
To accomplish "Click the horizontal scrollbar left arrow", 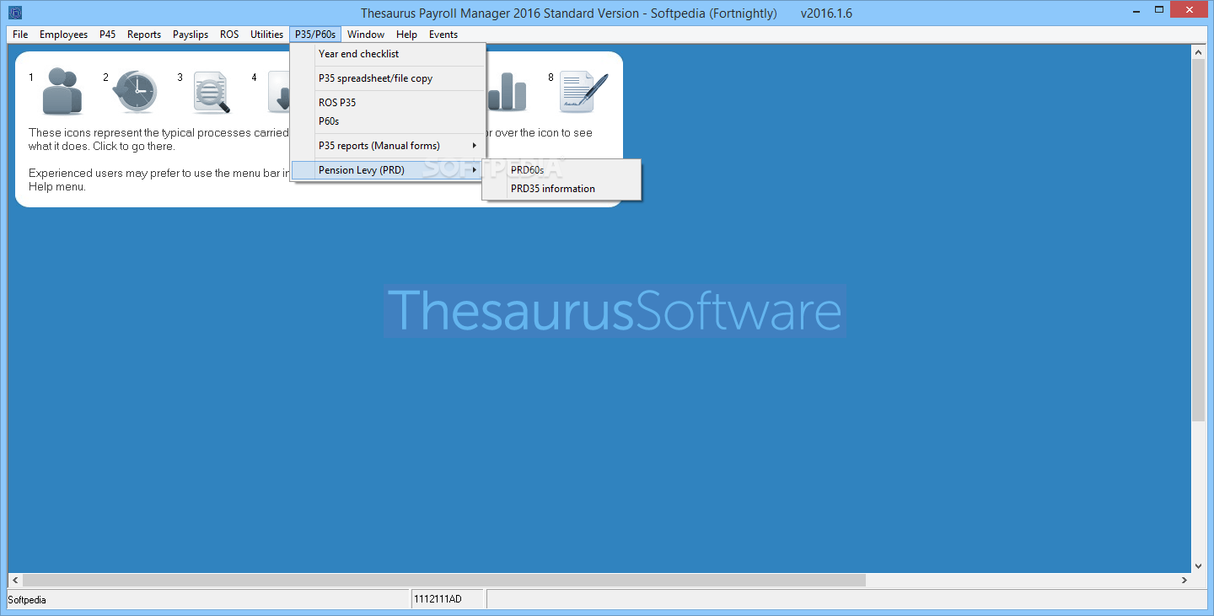I will click(14, 581).
